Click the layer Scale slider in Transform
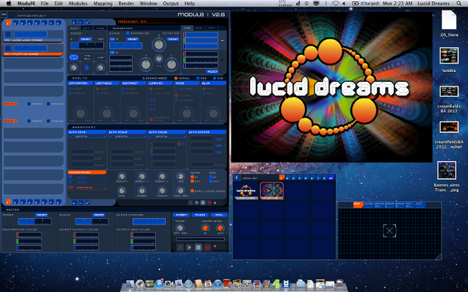468x292 pixels. click(x=126, y=45)
